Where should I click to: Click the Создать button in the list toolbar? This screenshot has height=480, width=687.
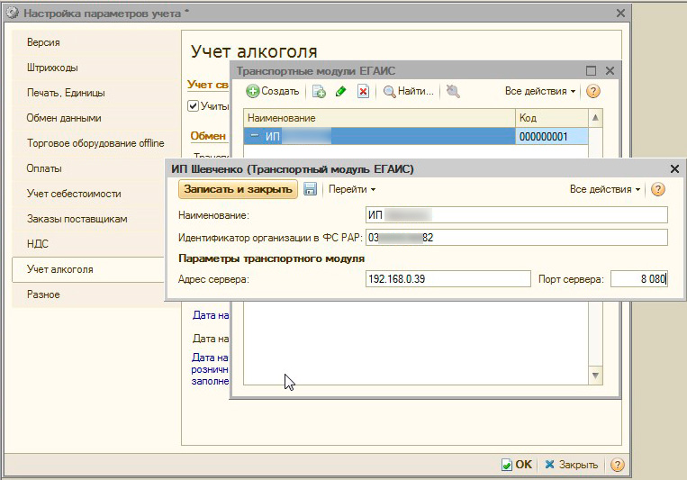coord(273,91)
